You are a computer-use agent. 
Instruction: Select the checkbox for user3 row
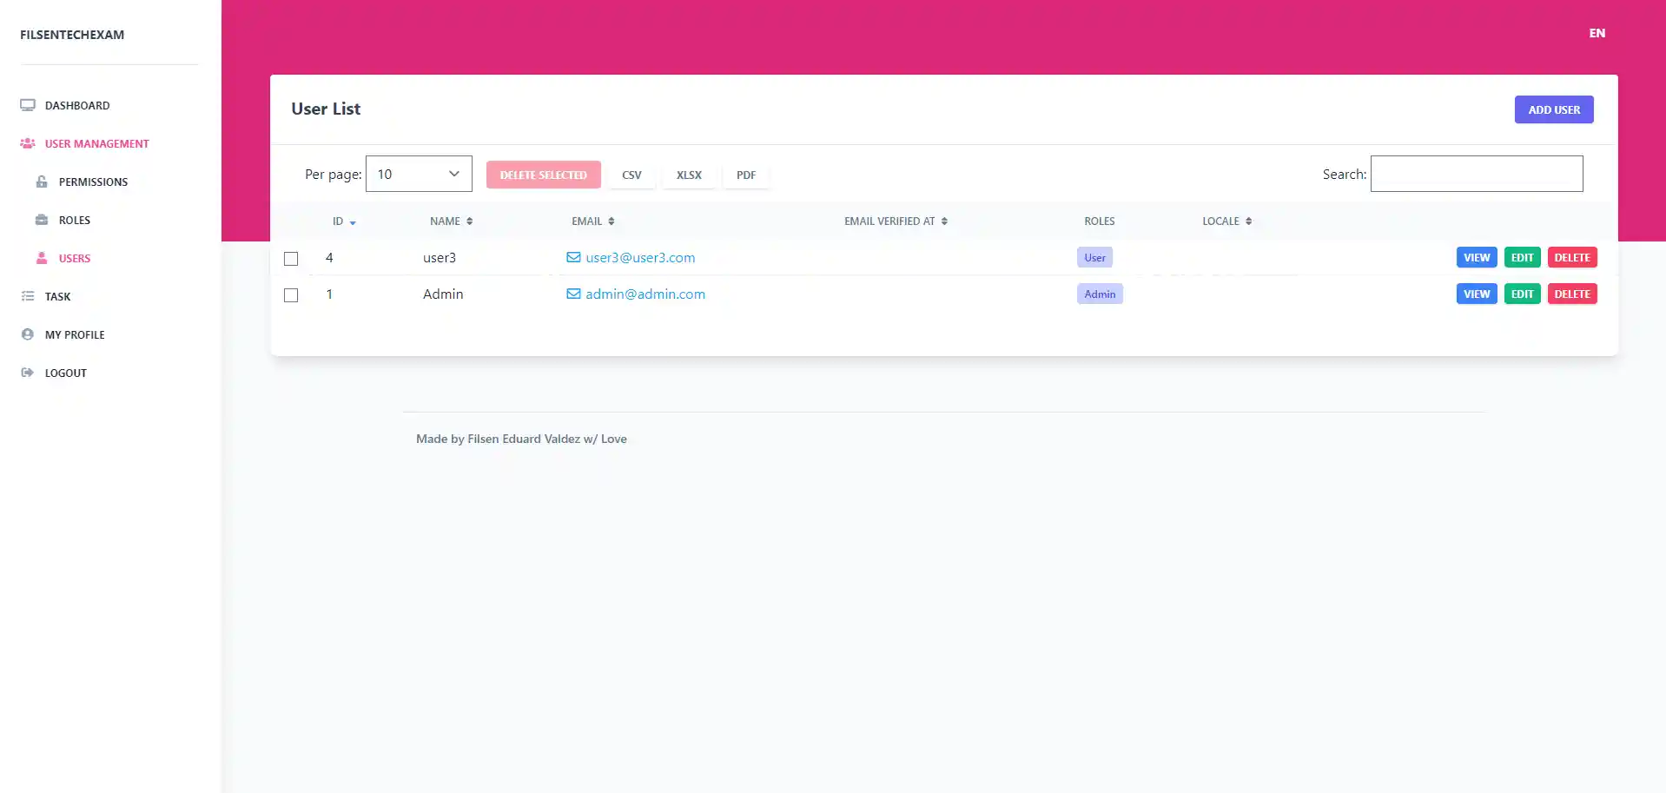[x=291, y=259]
